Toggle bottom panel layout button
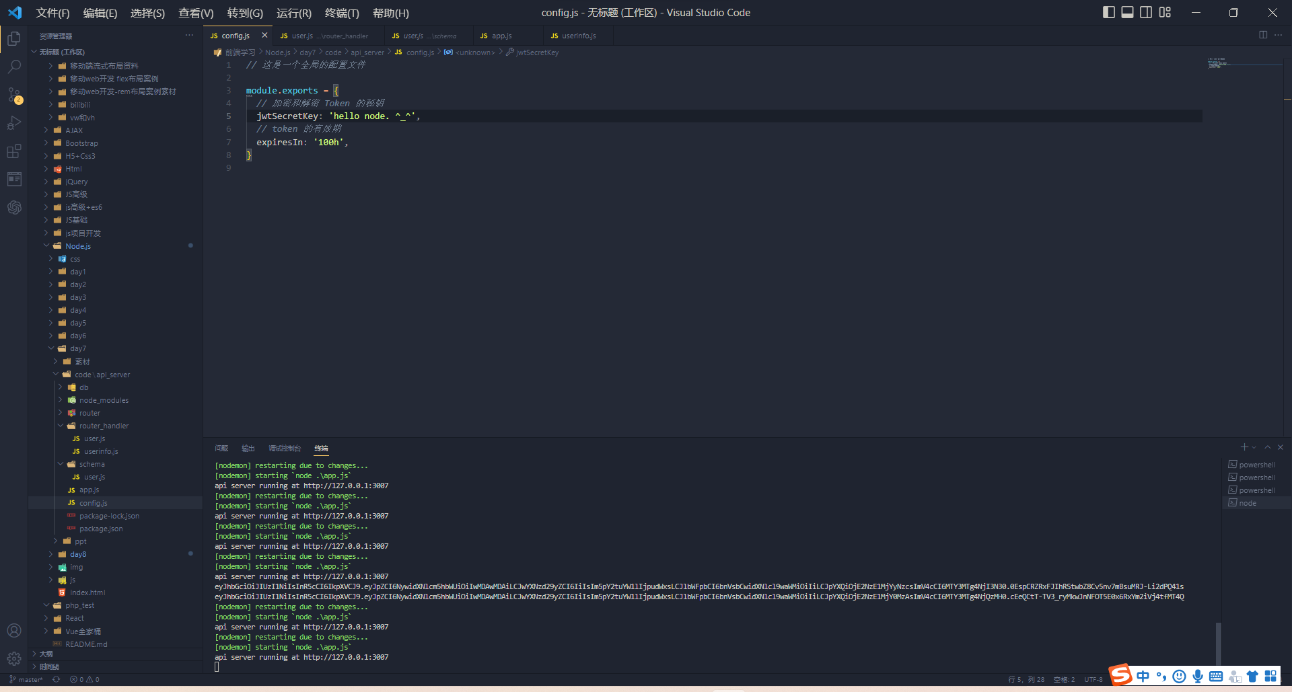This screenshot has width=1292, height=692. click(x=1127, y=12)
